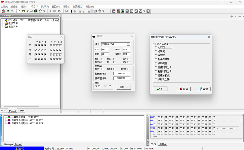The image size is (244, 150).
Task: Click the breakpoint window icon before the clock
Action: (95, 11)
